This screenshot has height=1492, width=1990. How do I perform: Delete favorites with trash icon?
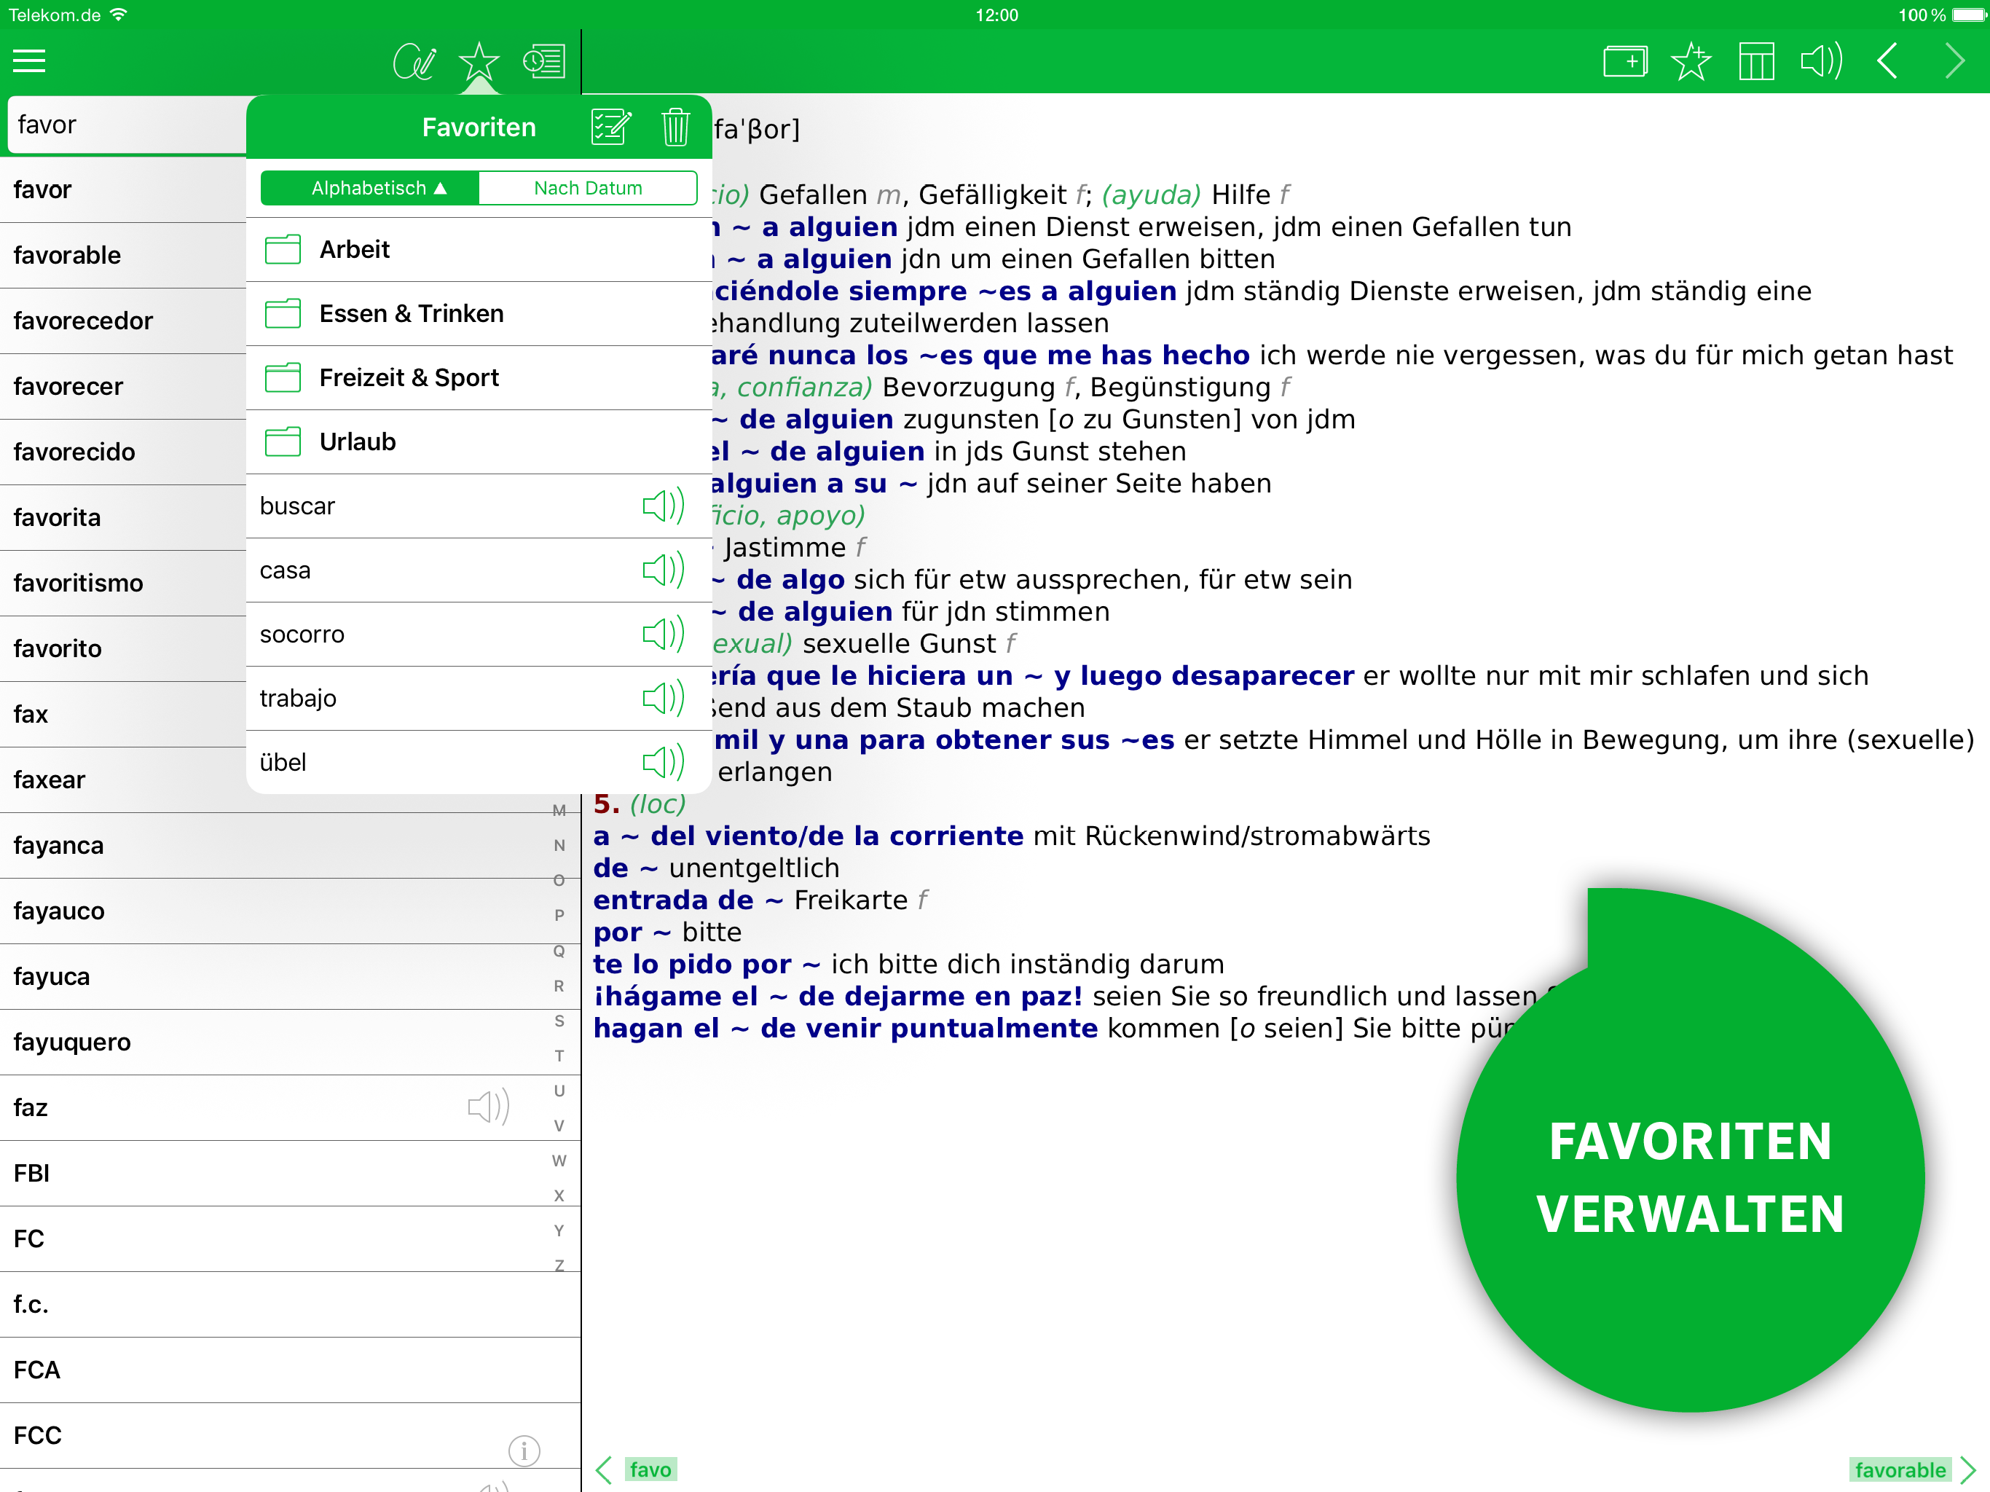point(675,127)
